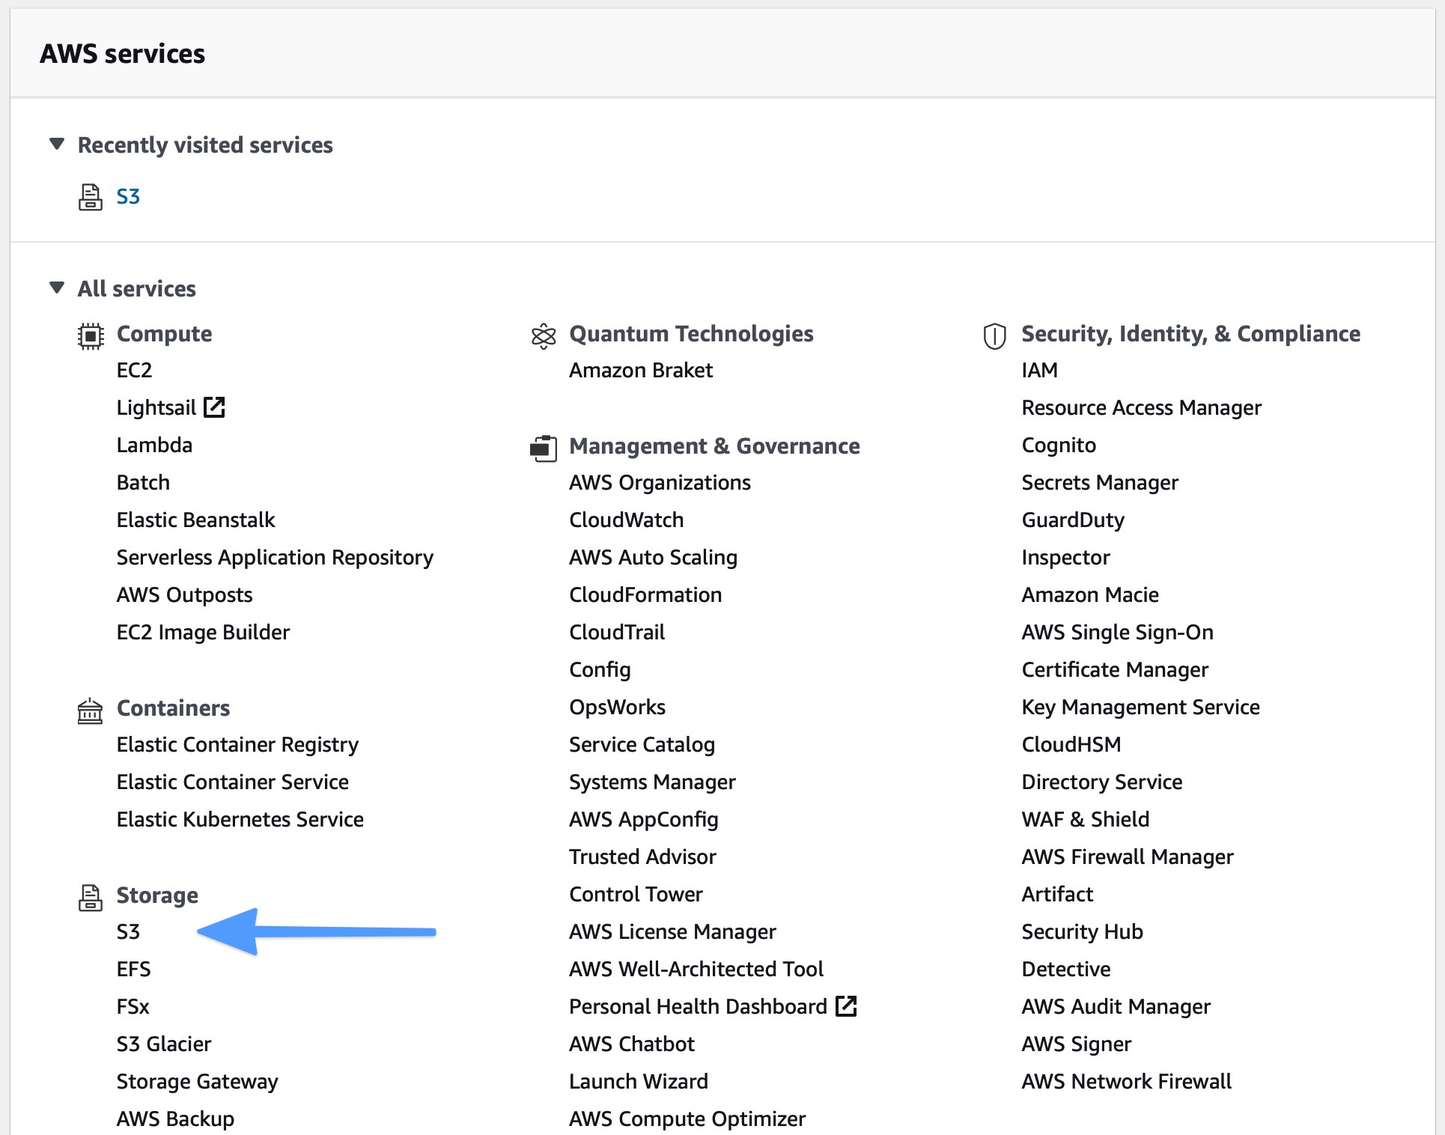Click the Quantum Technologies atom icon
Screen dimensions: 1445x1135
[544, 336]
